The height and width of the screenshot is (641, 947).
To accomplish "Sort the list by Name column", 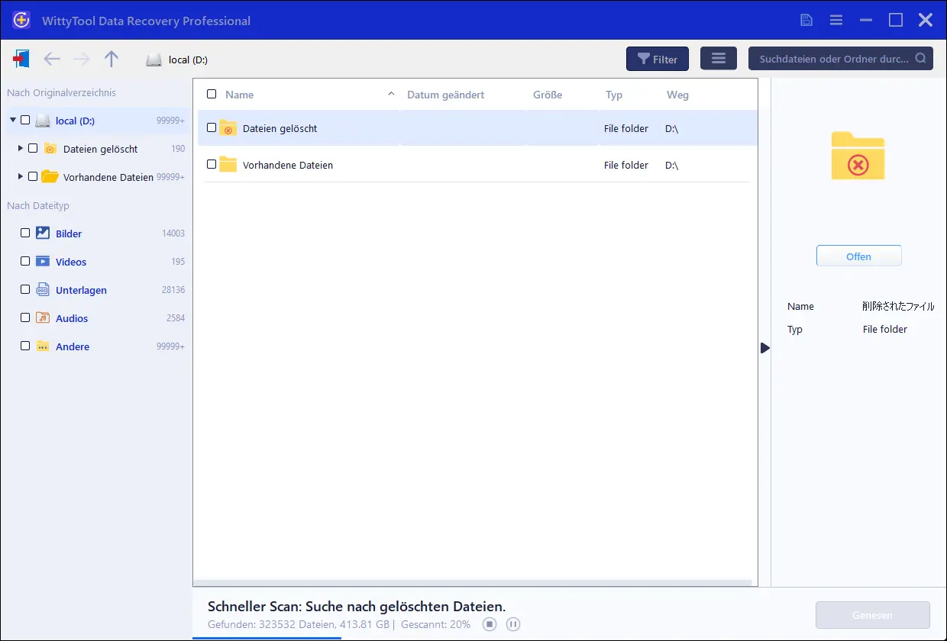I will pyautogui.click(x=240, y=95).
